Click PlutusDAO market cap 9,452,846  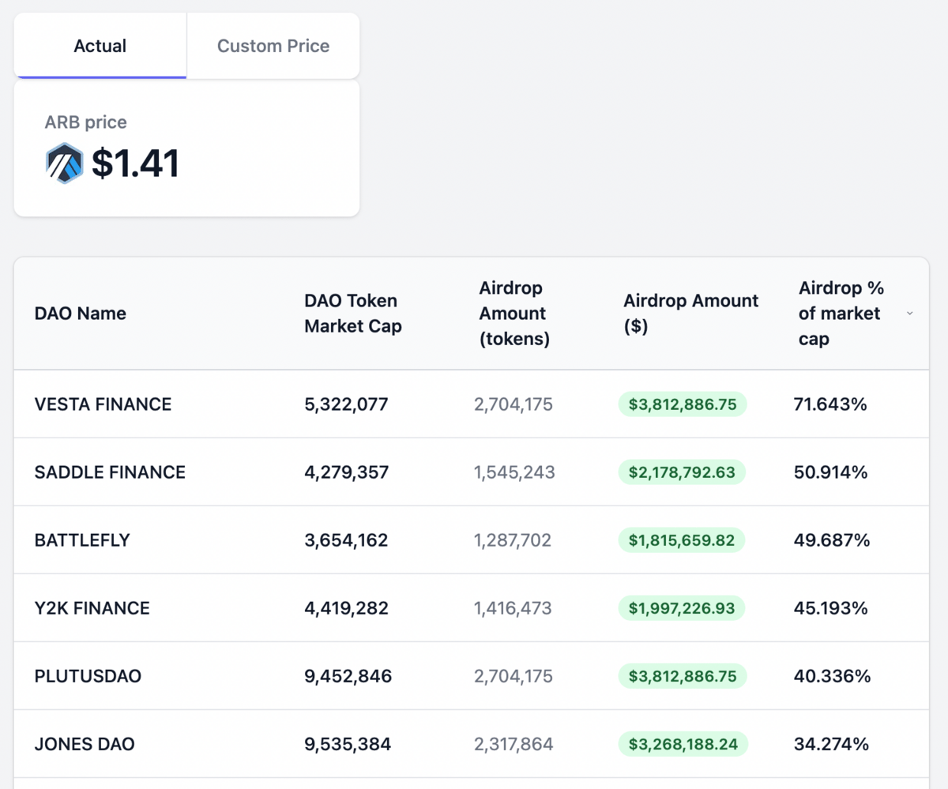pos(348,676)
